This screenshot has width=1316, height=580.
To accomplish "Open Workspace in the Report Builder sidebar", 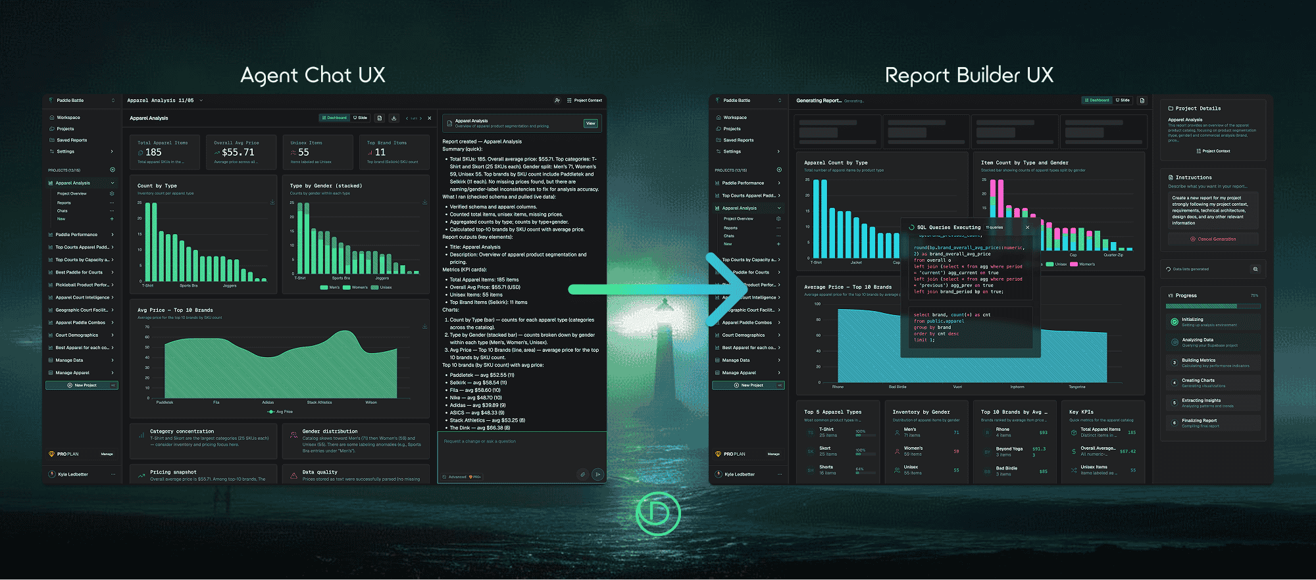I will tap(735, 118).
